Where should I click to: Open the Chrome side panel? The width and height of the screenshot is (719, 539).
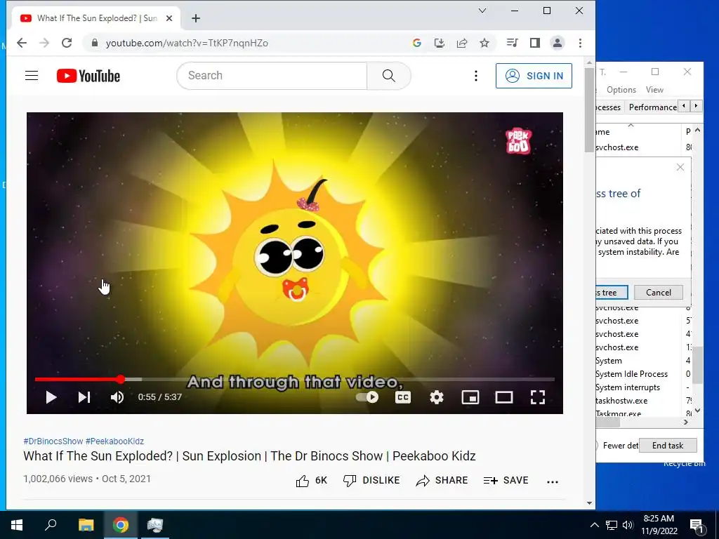click(x=534, y=43)
